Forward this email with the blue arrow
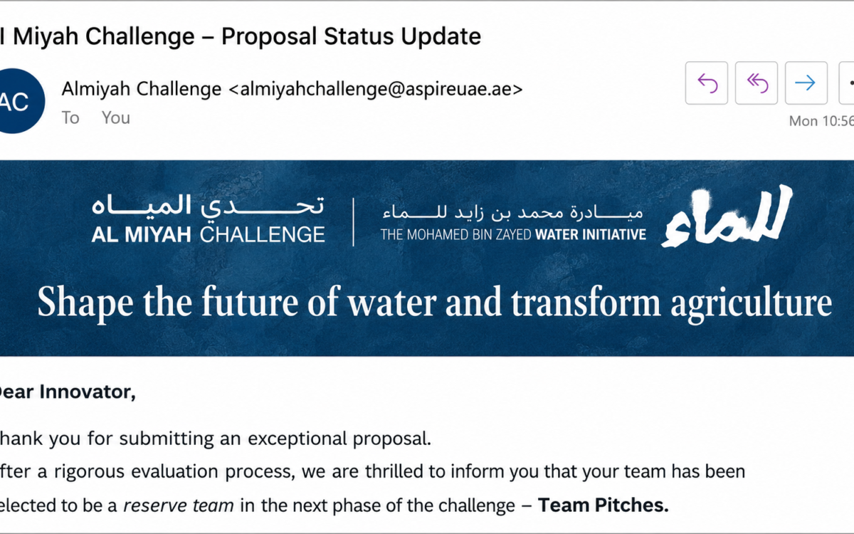Image resolution: width=854 pixels, height=534 pixels. (806, 83)
